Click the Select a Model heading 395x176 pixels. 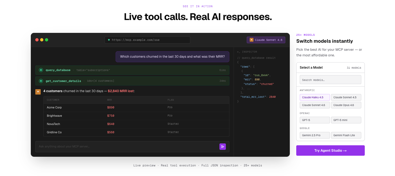pyautogui.click(x=311, y=68)
